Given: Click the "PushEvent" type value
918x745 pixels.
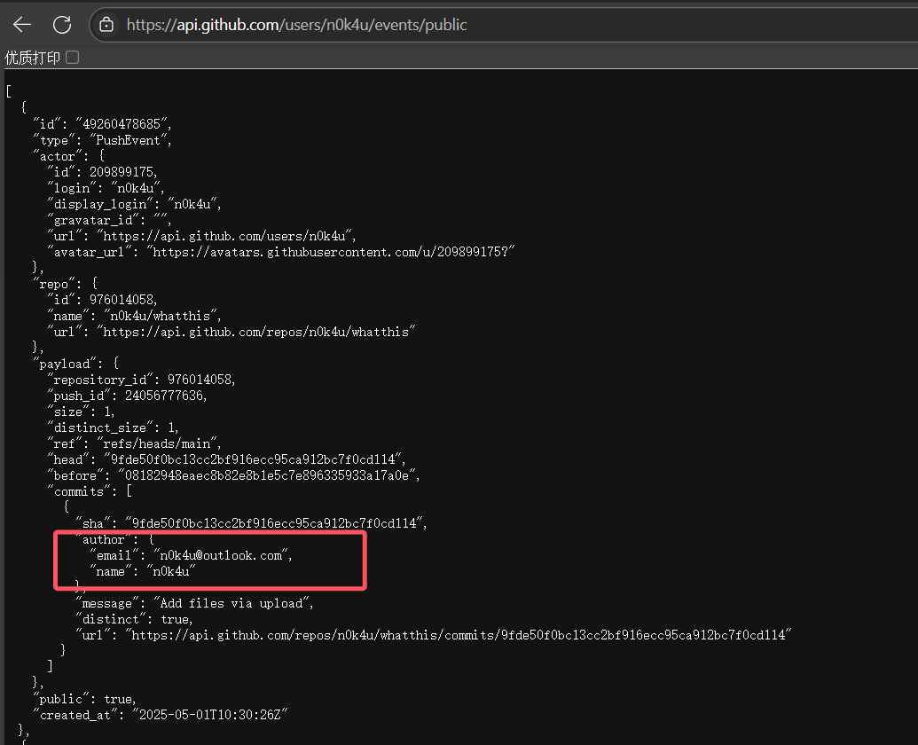Looking at the screenshot, I should tap(130, 140).
